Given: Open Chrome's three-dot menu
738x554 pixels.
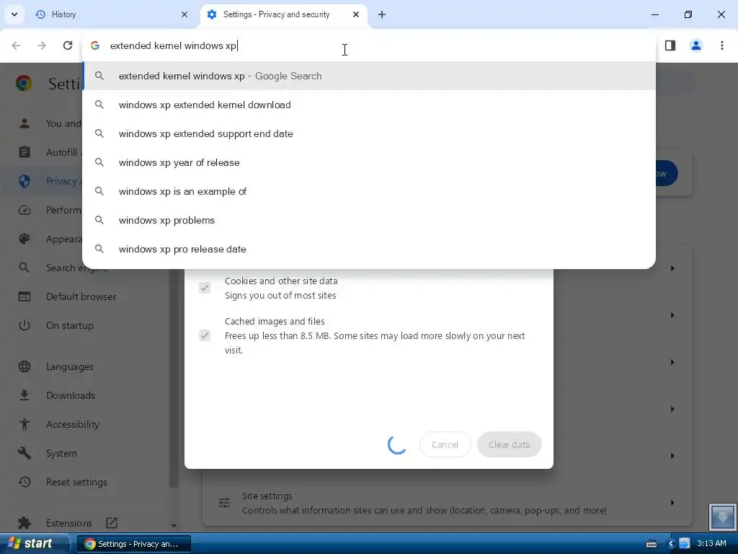Looking at the screenshot, I should coord(722,45).
